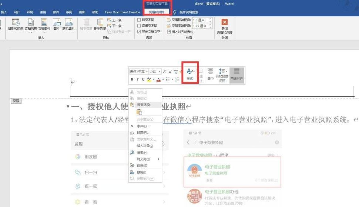Screen dimensions: 359x207
Task: Open the 布局 ribbon tab
Action: 30,12
